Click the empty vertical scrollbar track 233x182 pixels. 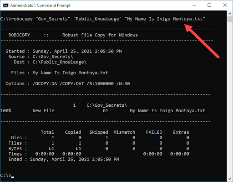230,99
